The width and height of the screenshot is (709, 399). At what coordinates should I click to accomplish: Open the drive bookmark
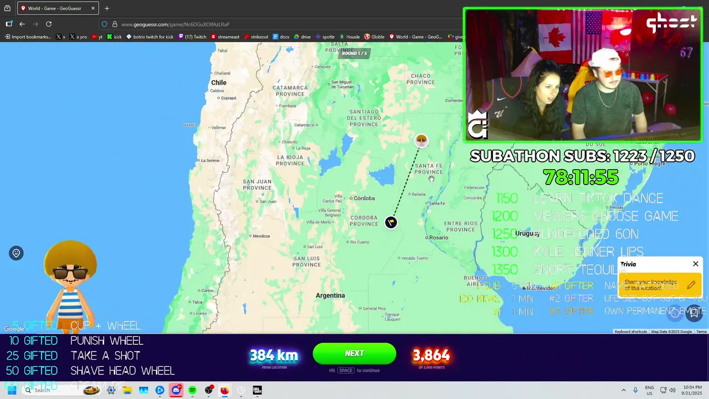[x=302, y=37]
